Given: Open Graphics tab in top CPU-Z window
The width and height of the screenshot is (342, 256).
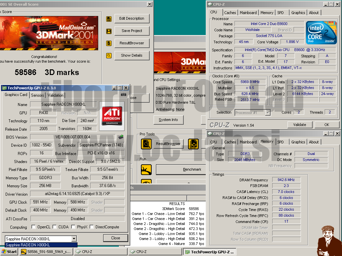Looking at the screenshot, I should pyautogui.click(x=298, y=13).
